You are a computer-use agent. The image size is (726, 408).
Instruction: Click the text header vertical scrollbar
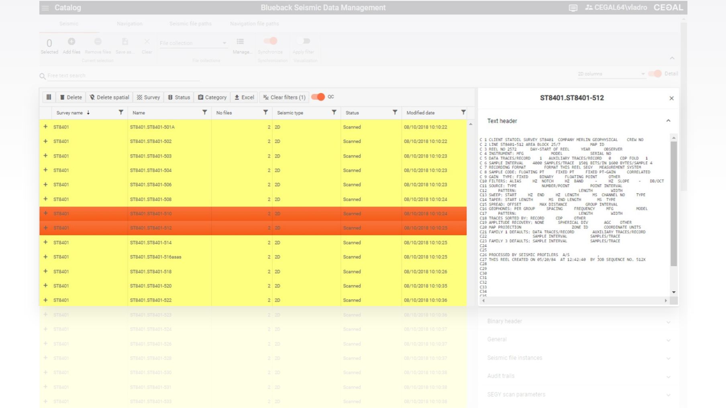(x=674, y=203)
